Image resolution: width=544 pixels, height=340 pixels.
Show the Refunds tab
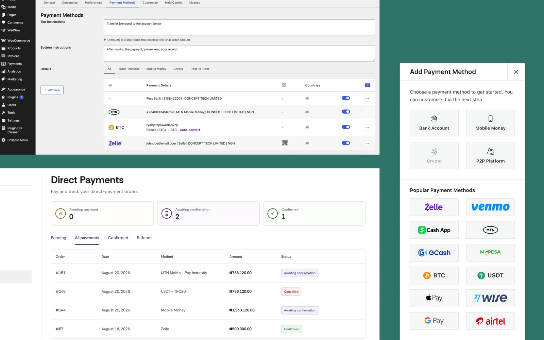point(144,238)
